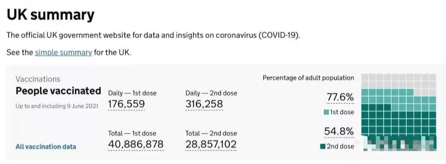Screen dimensions: 446x164
Task: Click the Total — 2nd dose label
Action: tap(211, 133)
